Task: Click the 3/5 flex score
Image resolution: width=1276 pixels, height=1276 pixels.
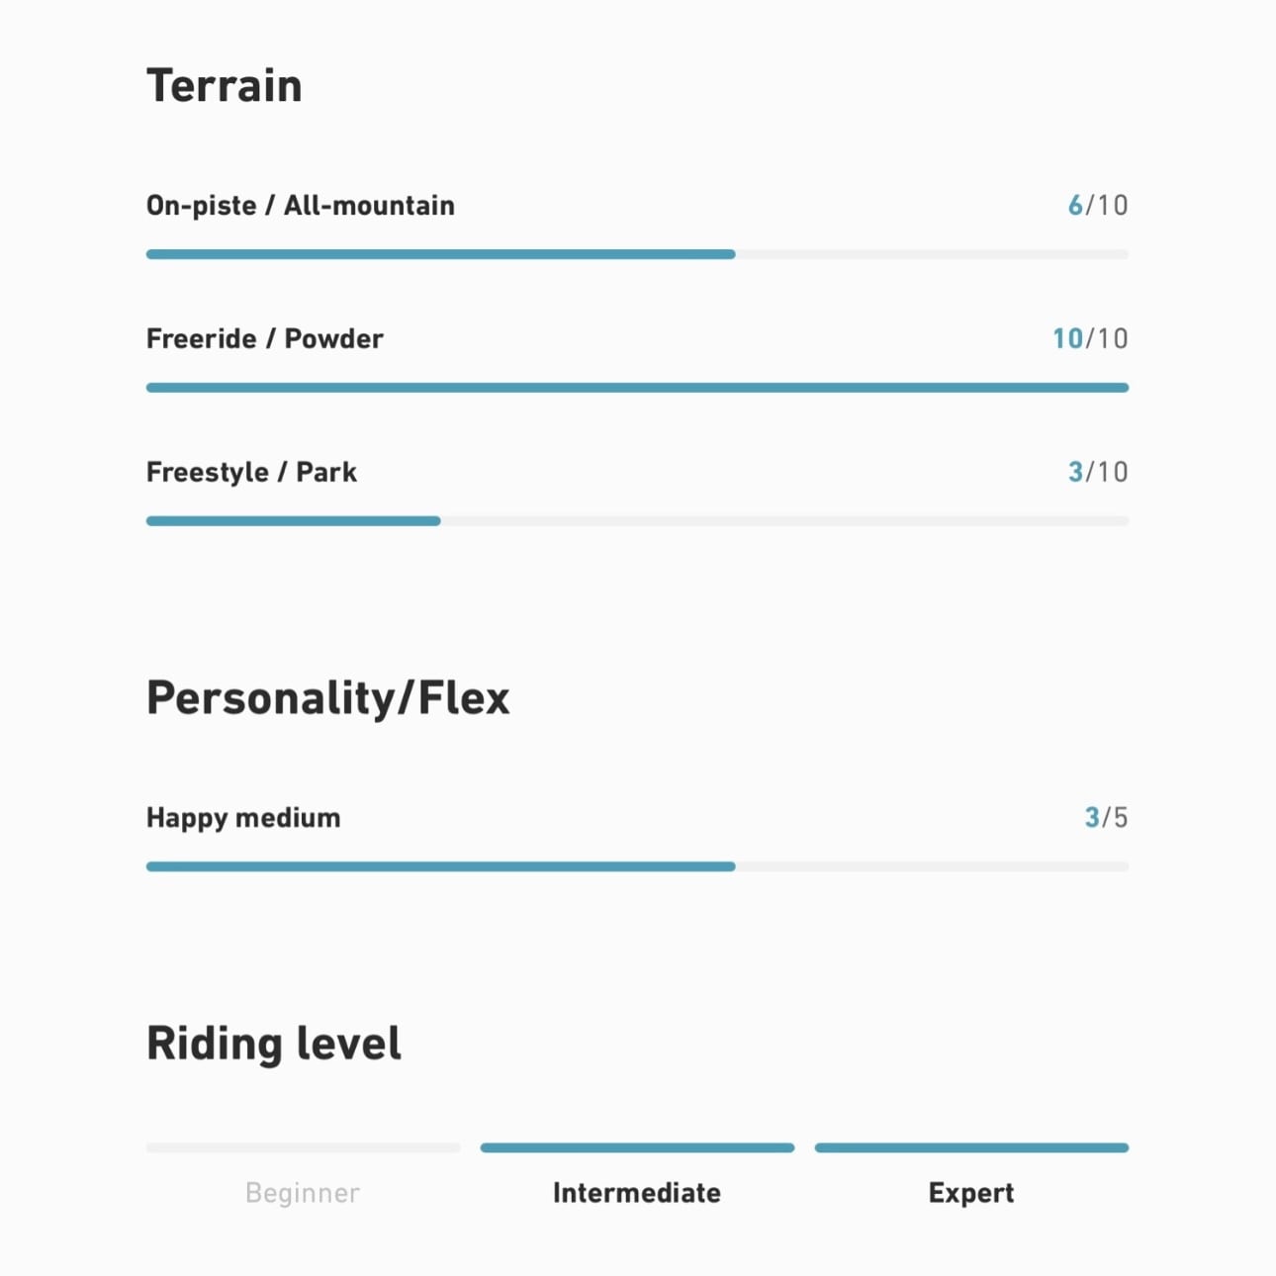Action: pyautogui.click(x=1106, y=818)
